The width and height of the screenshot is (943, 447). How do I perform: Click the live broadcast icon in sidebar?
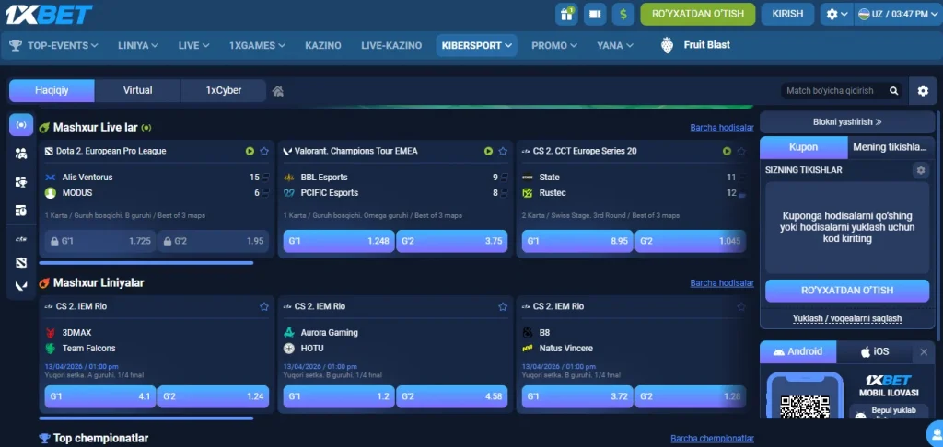click(21, 125)
